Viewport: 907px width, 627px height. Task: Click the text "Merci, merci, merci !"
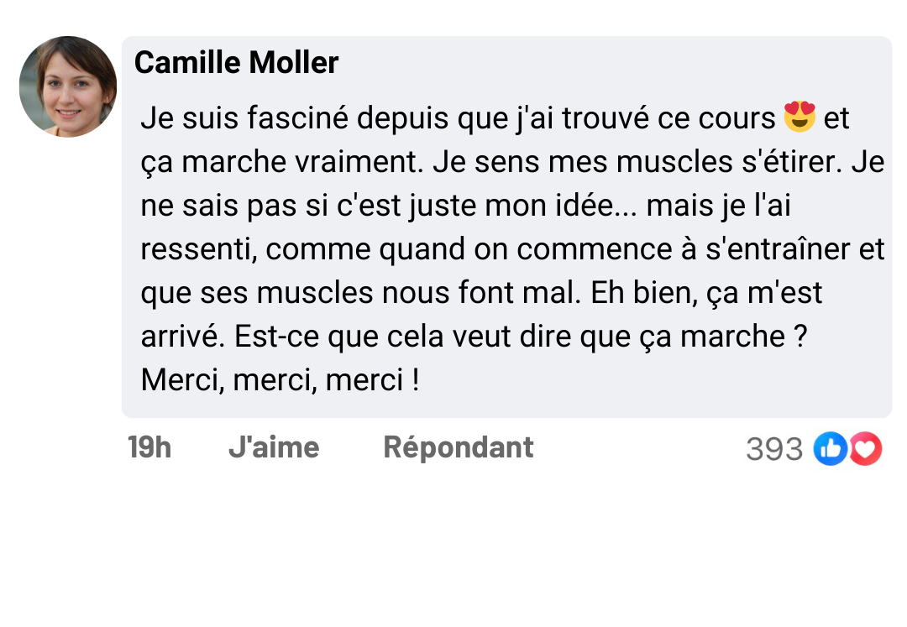pyautogui.click(x=280, y=380)
